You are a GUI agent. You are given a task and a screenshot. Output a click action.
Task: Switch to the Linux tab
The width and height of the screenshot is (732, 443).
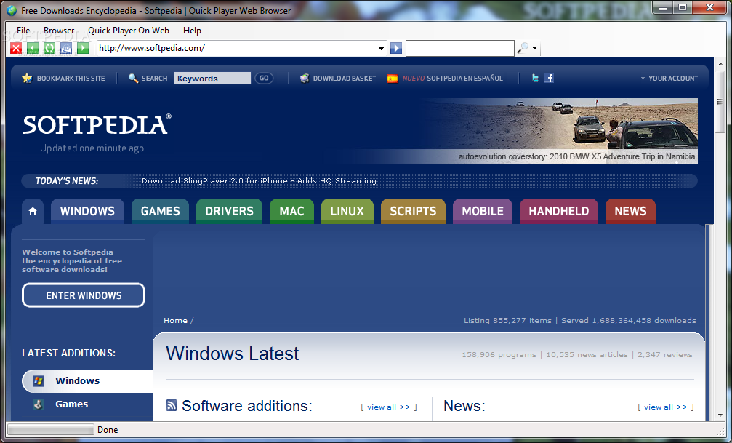click(x=347, y=211)
